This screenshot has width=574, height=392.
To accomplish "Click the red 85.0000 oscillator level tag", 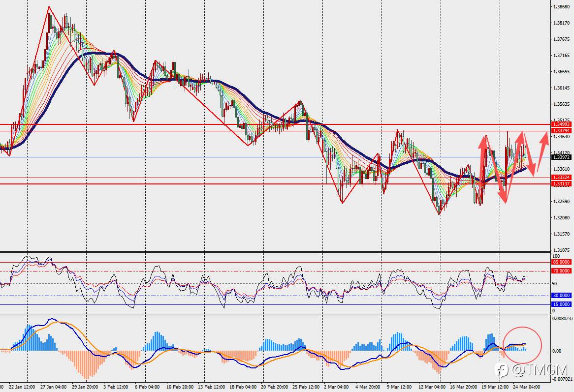I will tap(561, 262).
